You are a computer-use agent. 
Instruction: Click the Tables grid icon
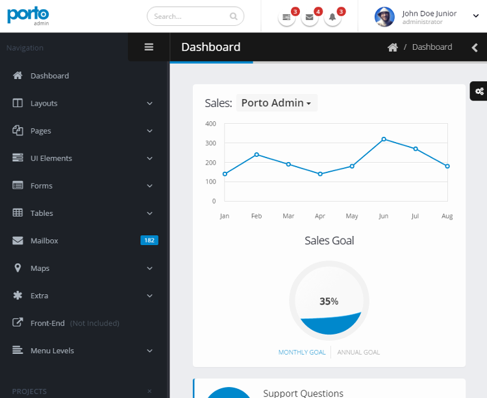[x=18, y=213]
